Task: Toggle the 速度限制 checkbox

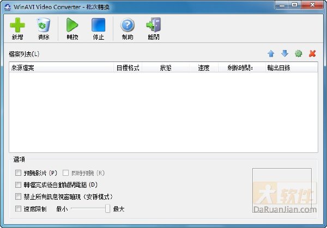Action: coord(18,208)
